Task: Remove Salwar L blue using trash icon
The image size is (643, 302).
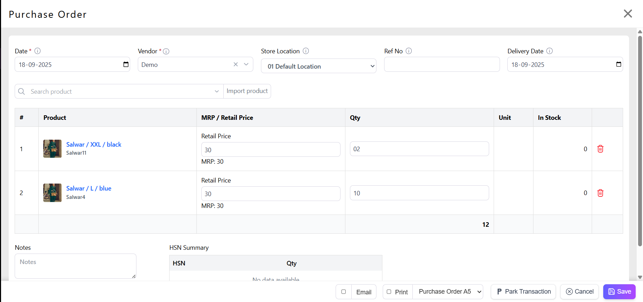Action: pyautogui.click(x=600, y=193)
